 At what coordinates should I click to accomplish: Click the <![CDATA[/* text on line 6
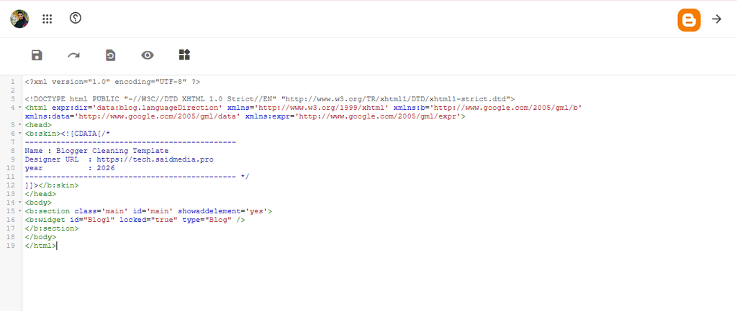click(x=86, y=134)
